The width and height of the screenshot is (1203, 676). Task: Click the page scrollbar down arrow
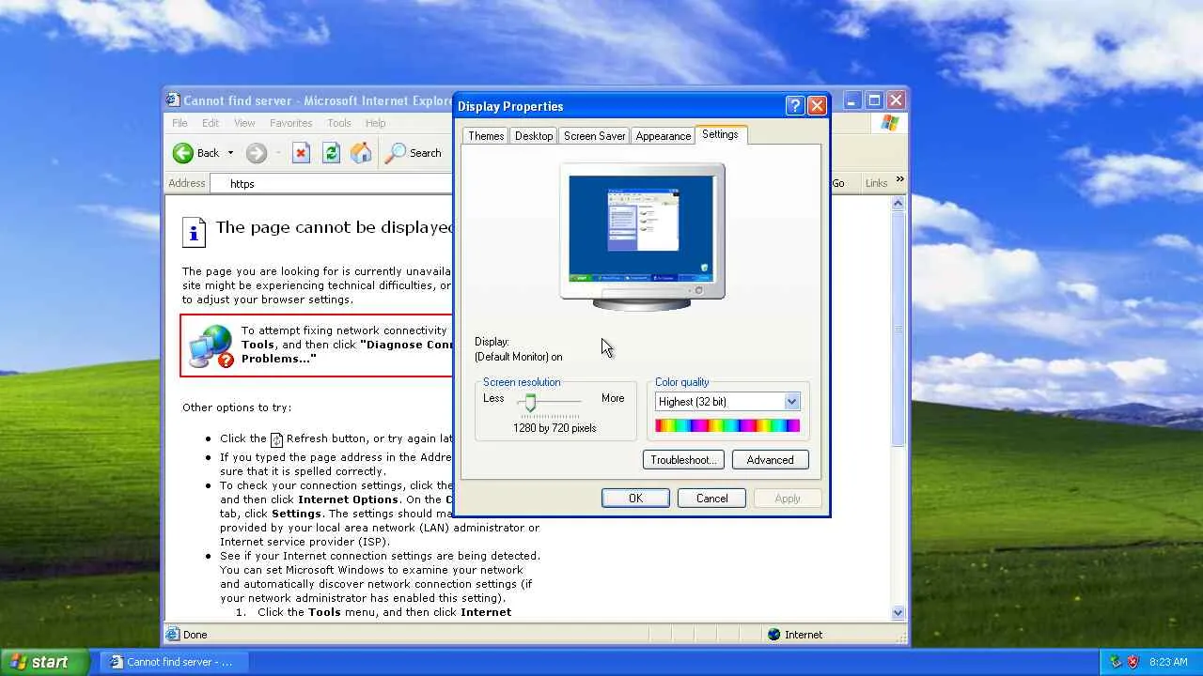[x=898, y=612]
